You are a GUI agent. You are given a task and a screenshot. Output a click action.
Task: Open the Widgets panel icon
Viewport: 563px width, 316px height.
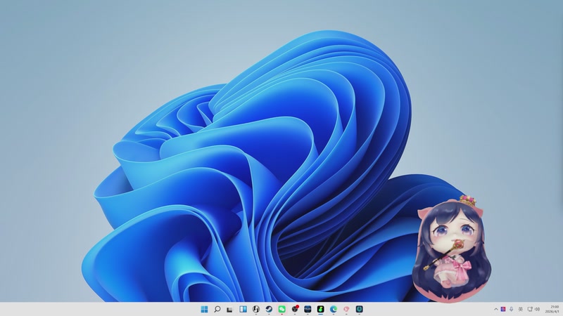click(x=243, y=309)
